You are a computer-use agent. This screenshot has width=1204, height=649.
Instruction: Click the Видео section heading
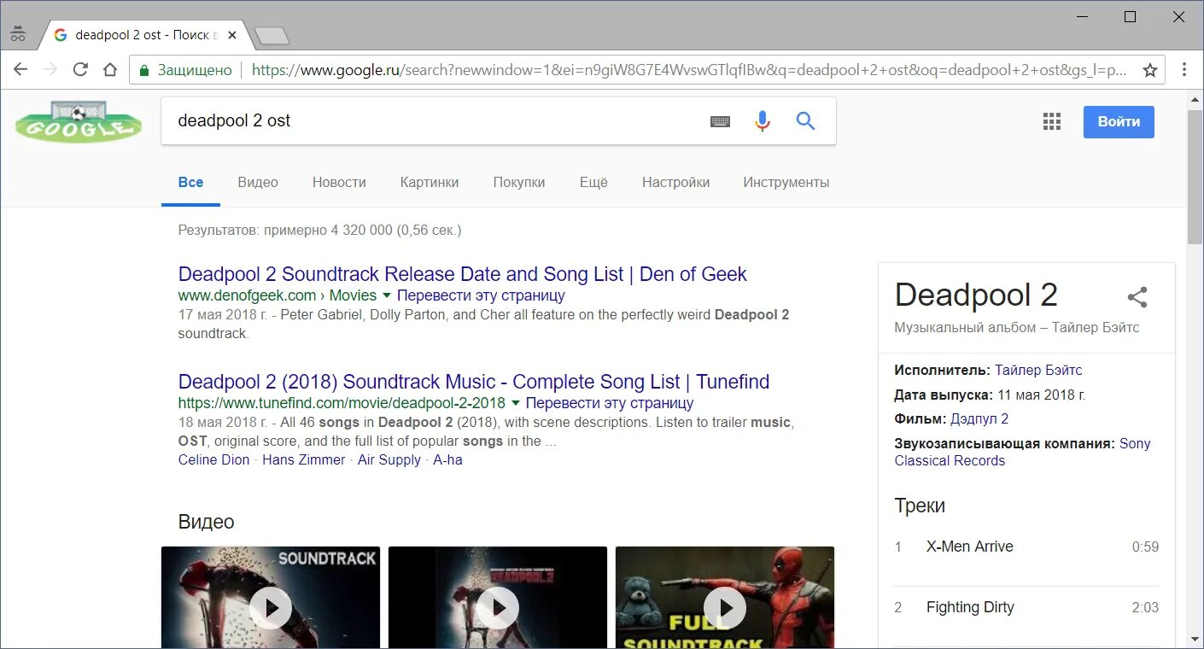pyautogui.click(x=207, y=522)
